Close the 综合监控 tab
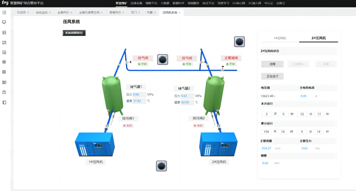This screenshot has height=191, width=356. coord(50,12)
